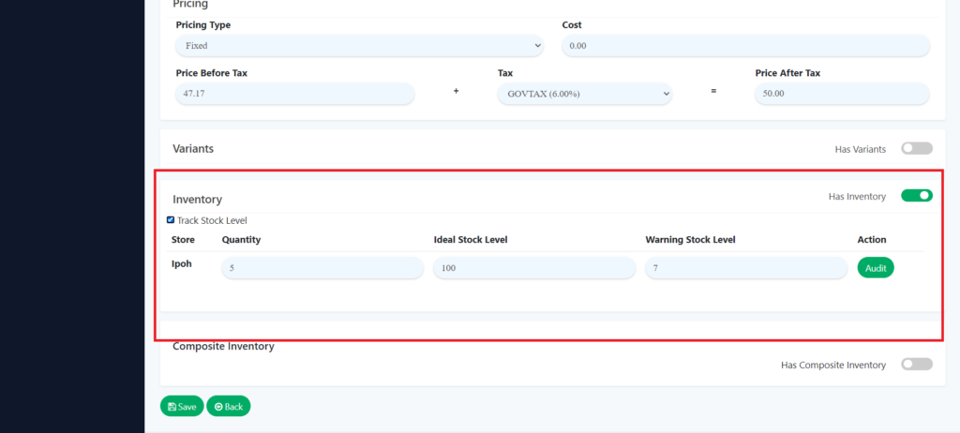Focus the Cost input field
Screen dimensions: 960x433
pyautogui.click(x=745, y=45)
